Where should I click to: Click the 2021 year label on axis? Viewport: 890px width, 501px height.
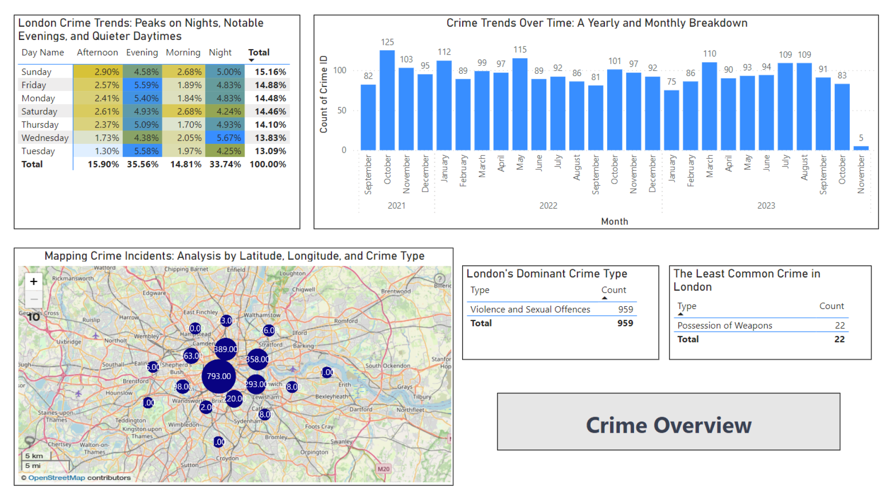[396, 206]
